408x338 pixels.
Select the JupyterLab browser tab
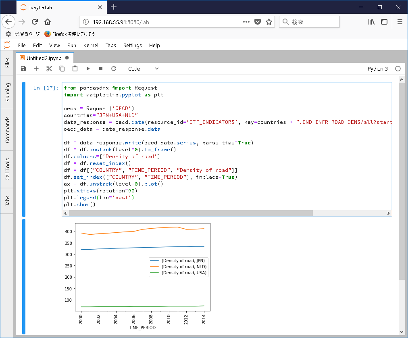coord(62,7)
